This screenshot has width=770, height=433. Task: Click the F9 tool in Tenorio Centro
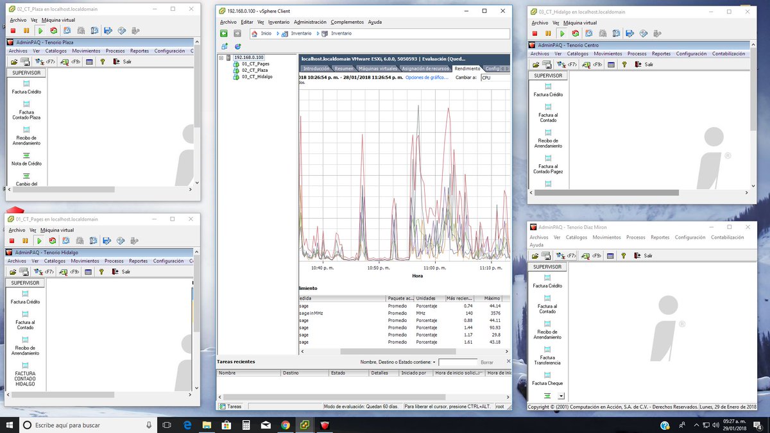coord(592,64)
